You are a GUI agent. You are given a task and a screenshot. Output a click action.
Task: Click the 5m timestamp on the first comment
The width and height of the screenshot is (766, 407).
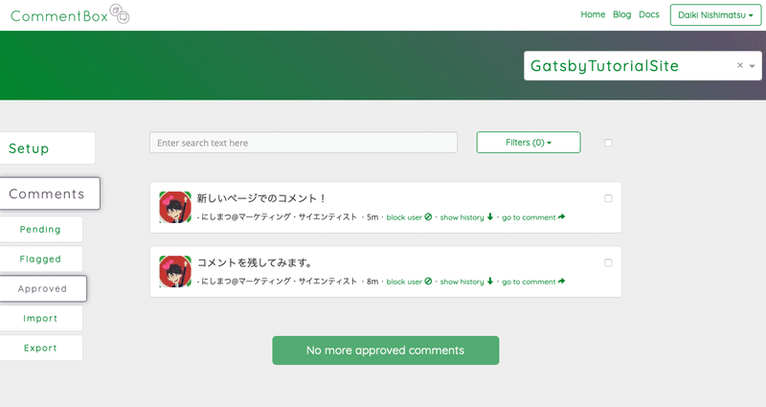(372, 217)
